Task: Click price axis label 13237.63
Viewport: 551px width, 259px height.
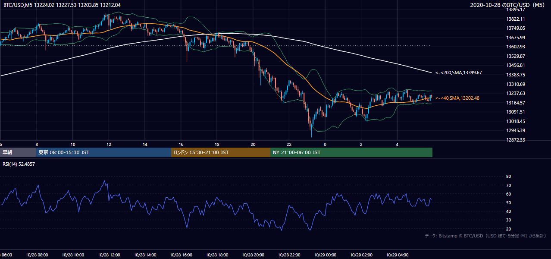Action: pos(515,93)
